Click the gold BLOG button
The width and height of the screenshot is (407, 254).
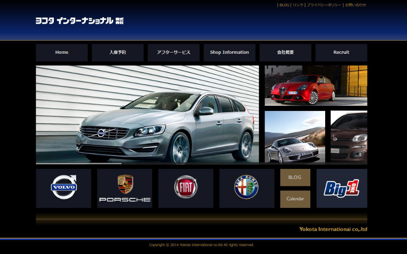coord(295,177)
